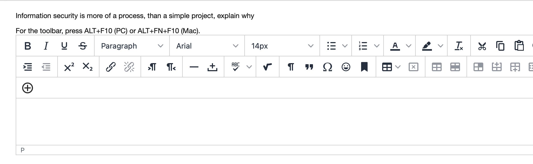Expand spell check language options
Viewport: 533px width, 164px height.
(x=249, y=67)
